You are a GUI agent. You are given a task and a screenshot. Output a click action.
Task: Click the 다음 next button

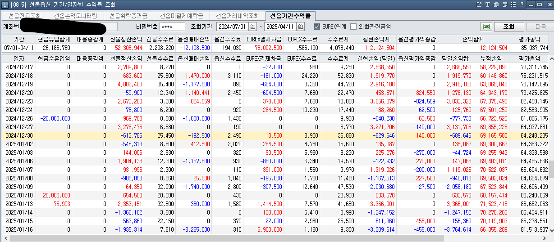[x=540, y=27]
